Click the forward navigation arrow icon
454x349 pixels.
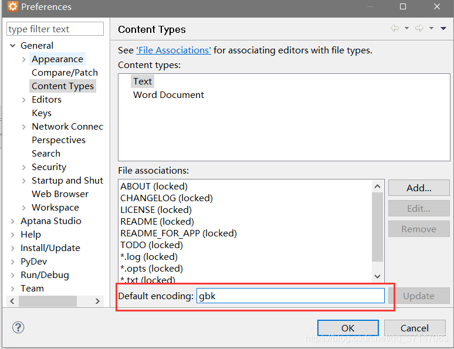[419, 28]
